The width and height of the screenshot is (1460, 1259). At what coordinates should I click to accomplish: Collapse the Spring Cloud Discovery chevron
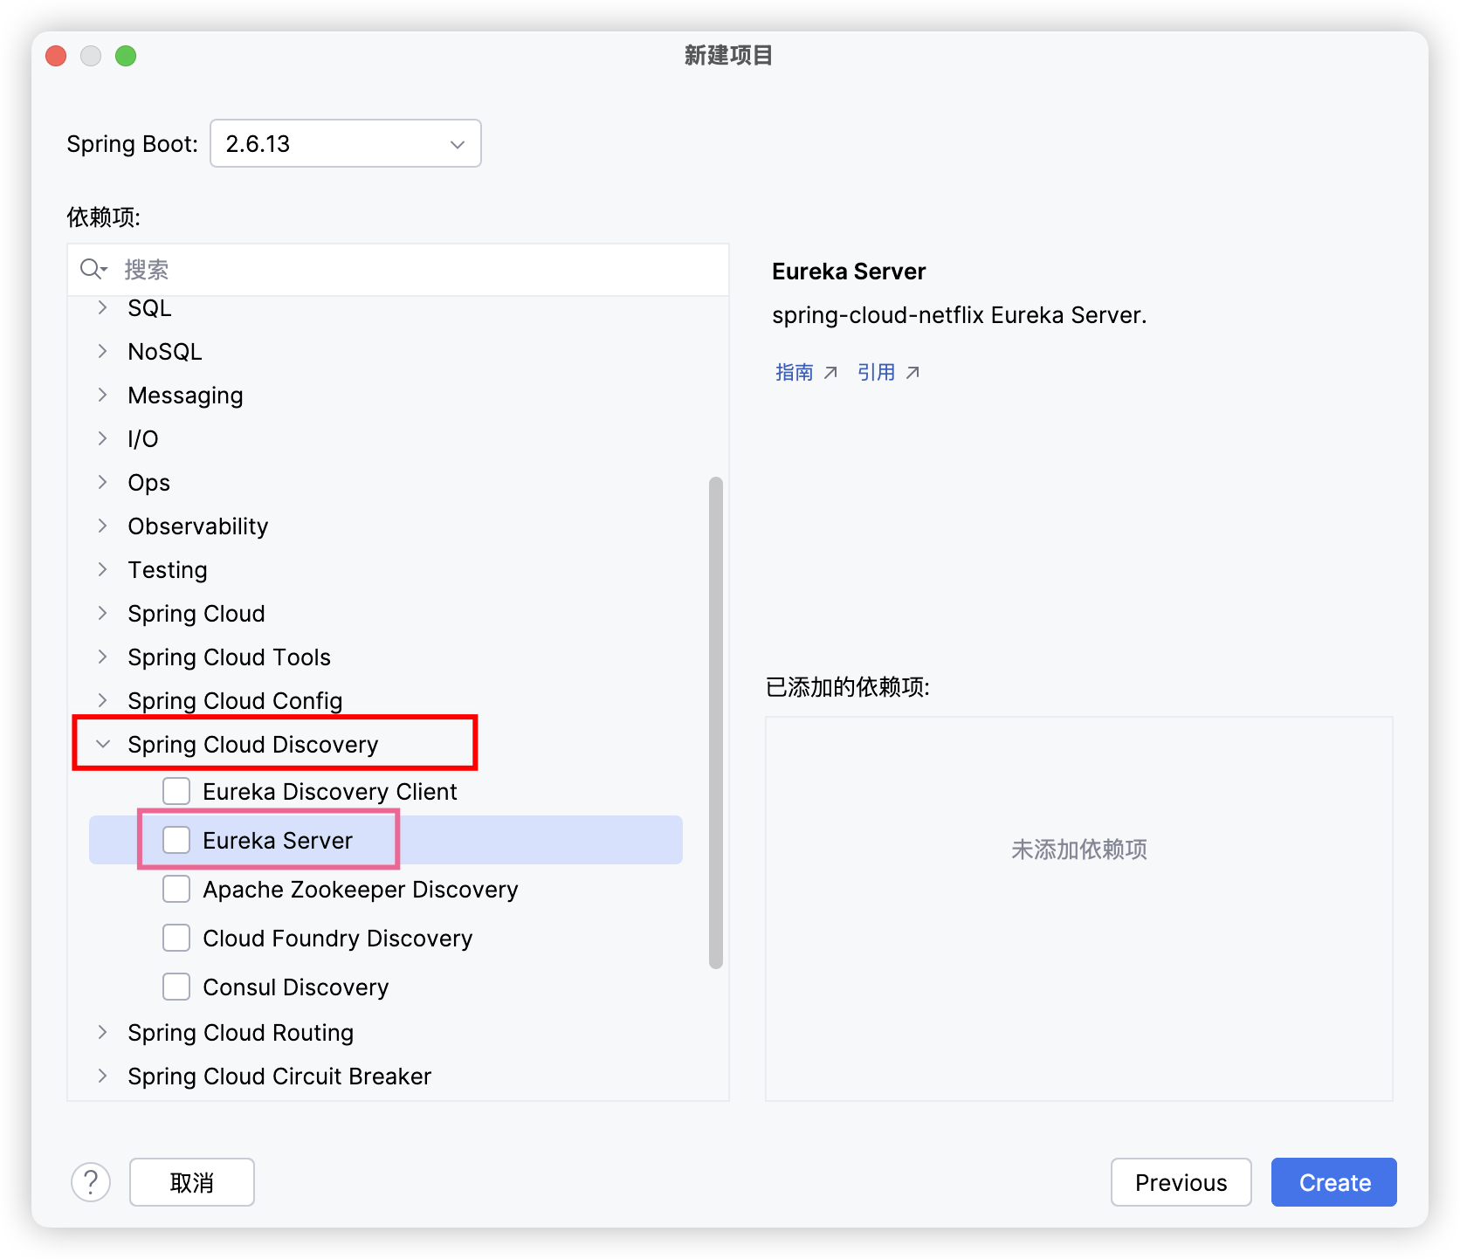point(103,744)
